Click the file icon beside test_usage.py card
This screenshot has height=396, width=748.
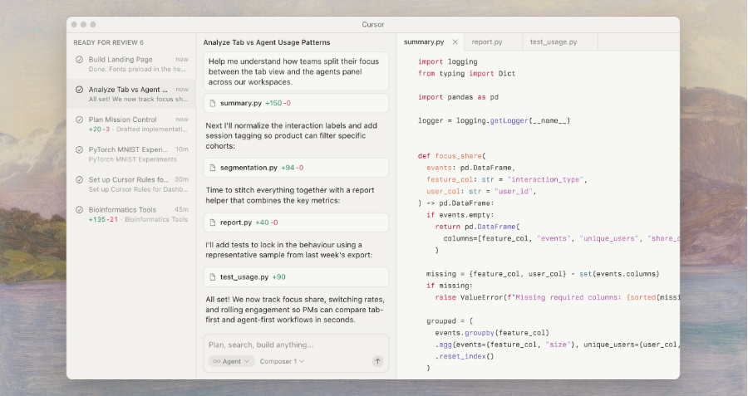tap(213, 276)
